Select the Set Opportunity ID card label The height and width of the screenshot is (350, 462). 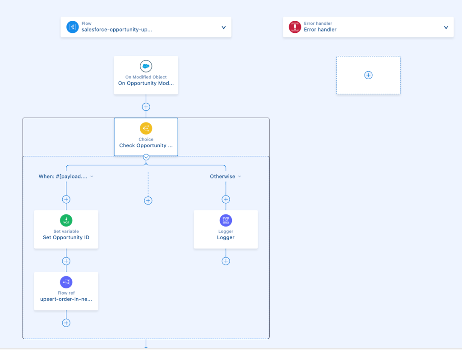tap(66, 237)
